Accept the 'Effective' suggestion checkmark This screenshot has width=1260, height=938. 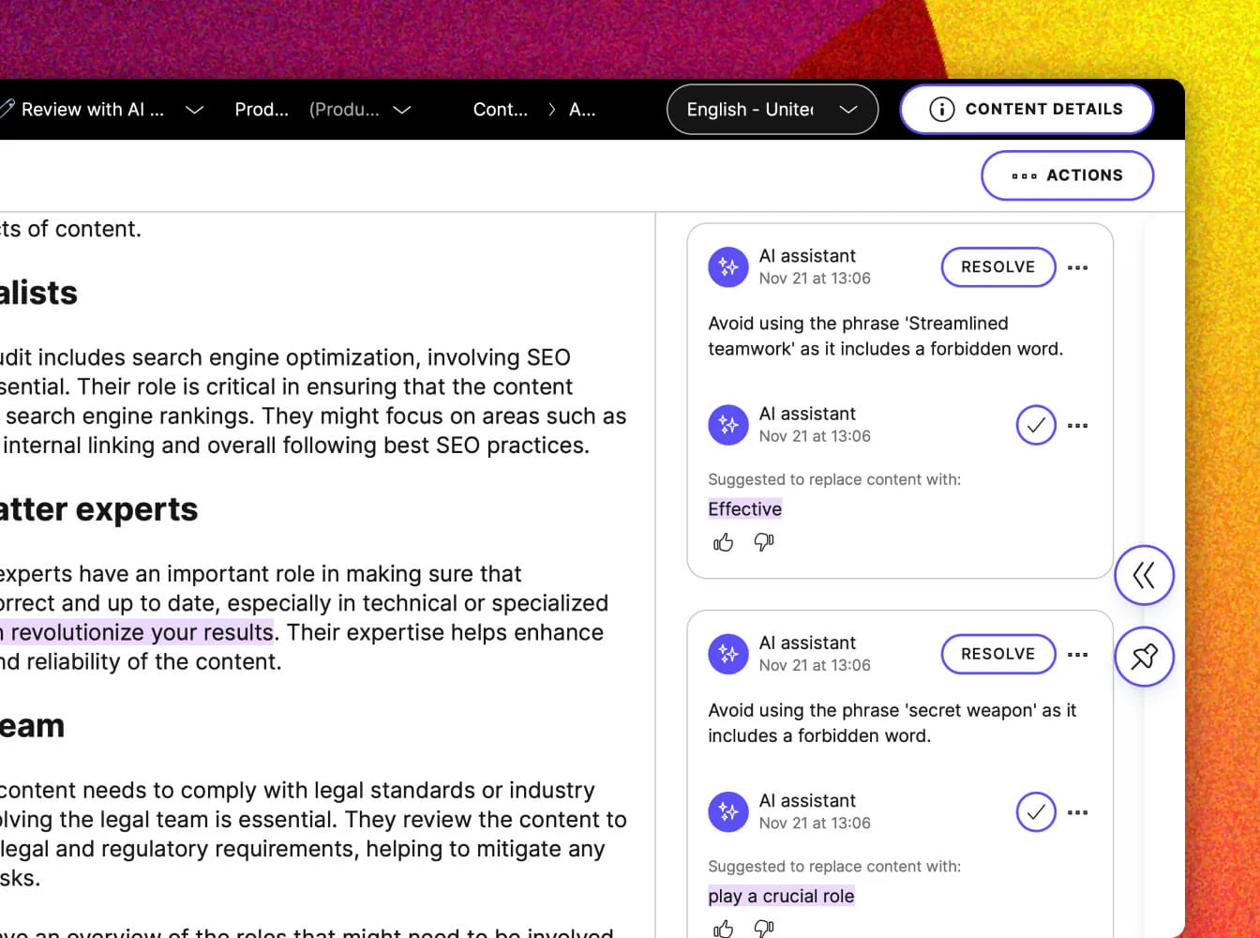[1036, 426]
